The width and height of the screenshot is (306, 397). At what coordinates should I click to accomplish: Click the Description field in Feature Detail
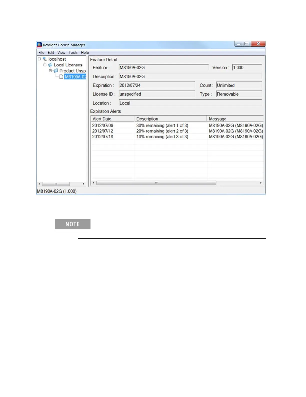(190, 76)
